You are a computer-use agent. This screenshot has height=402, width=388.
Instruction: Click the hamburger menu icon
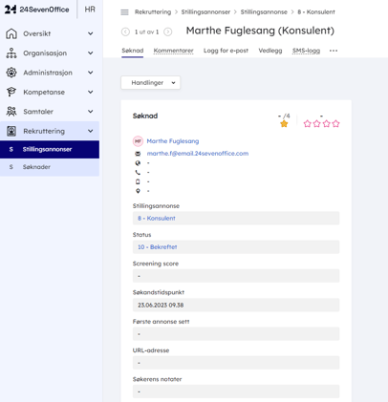[x=124, y=12]
